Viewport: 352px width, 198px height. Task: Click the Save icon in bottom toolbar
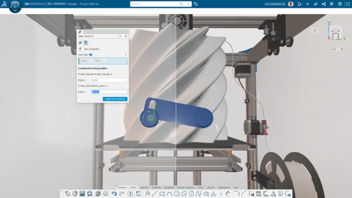coord(82,194)
